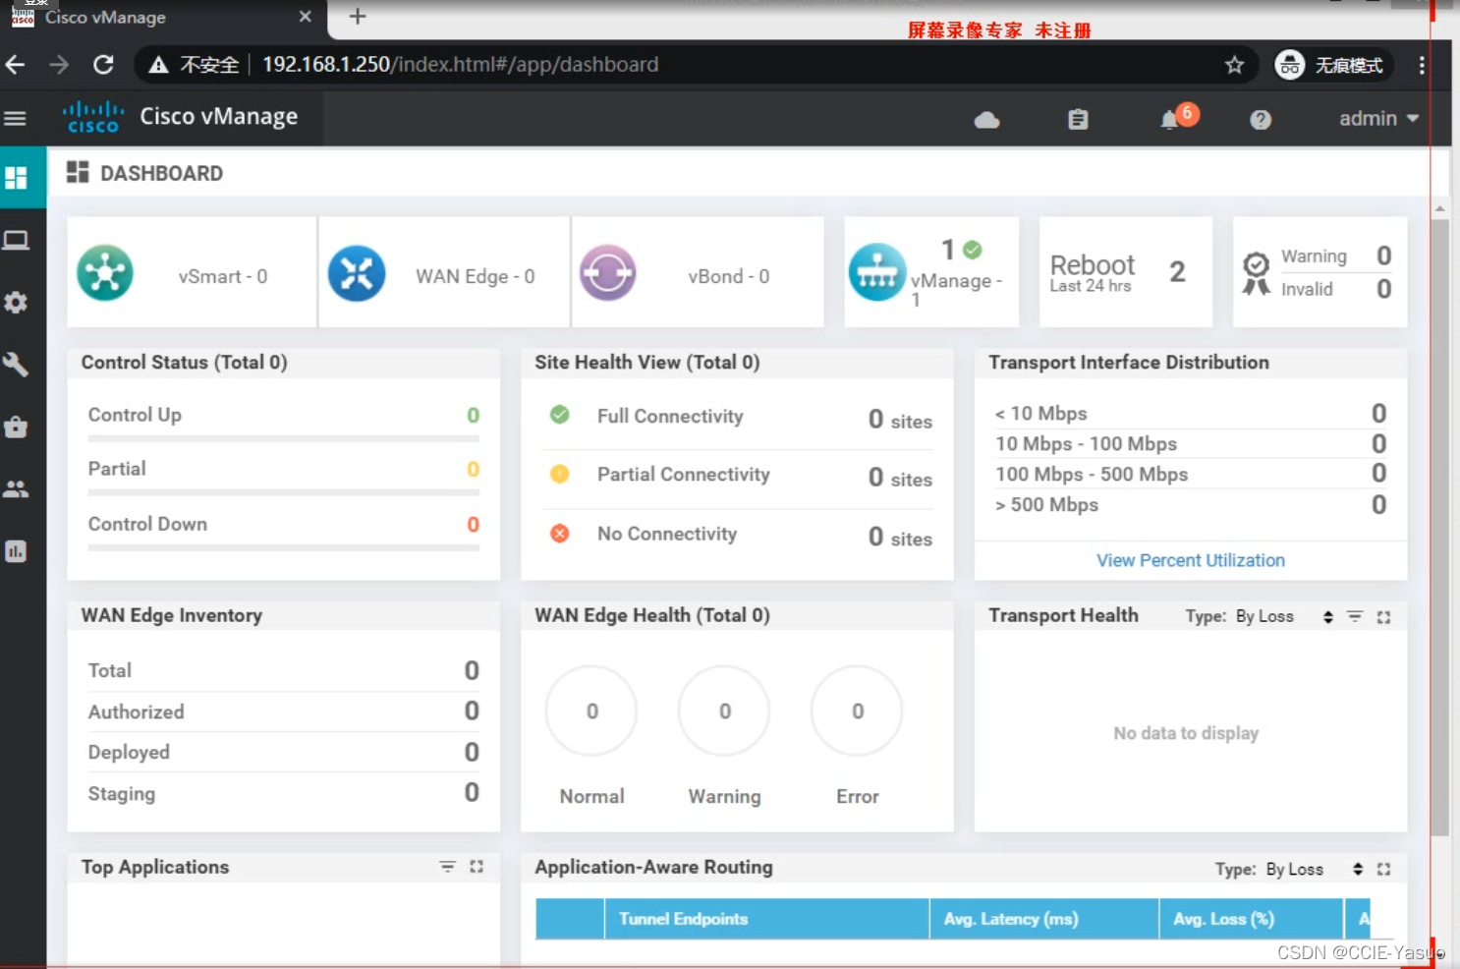Reload the page in the browser
The image size is (1460, 969).
(103, 65)
